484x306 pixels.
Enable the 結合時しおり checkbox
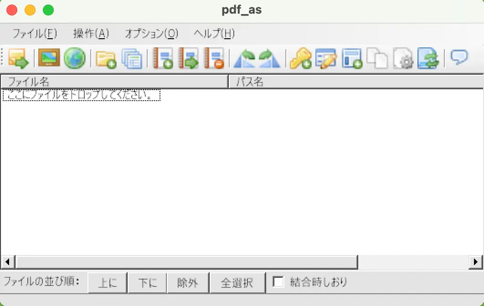click(278, 282)
